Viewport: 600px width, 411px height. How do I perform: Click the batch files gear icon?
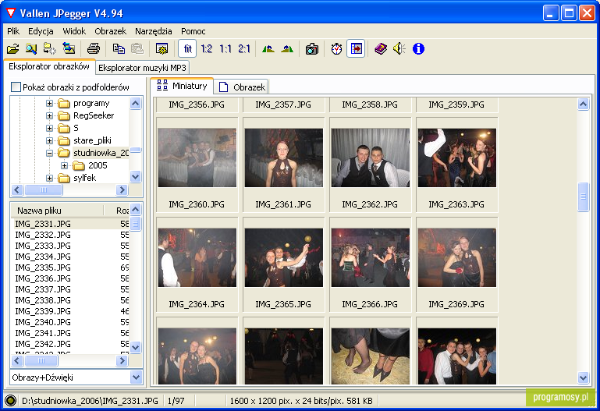click(50, 49)
